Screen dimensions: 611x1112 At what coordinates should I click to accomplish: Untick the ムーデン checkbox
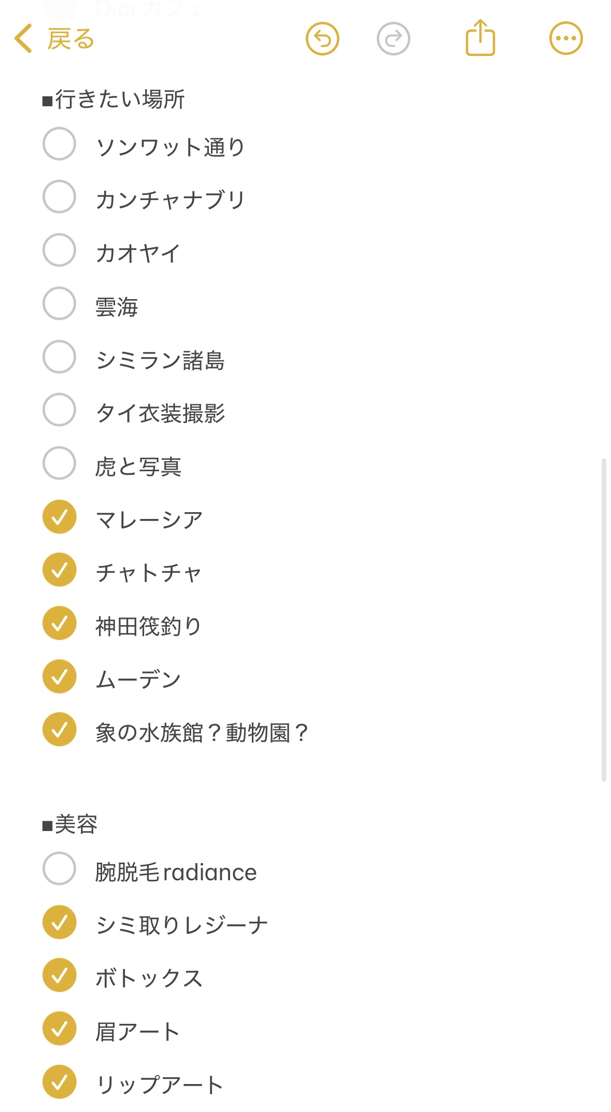[60, 677]
